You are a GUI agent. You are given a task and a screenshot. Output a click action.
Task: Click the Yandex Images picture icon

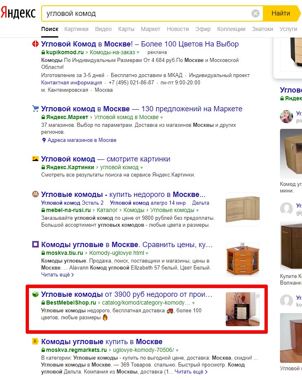(x=35, y=159)
